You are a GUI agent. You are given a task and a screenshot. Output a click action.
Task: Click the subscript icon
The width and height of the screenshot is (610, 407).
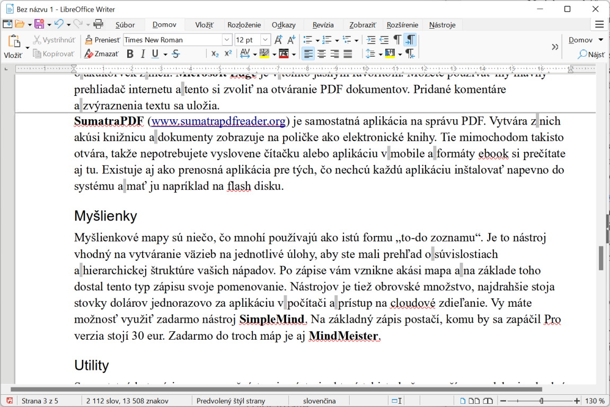(215, 54)
